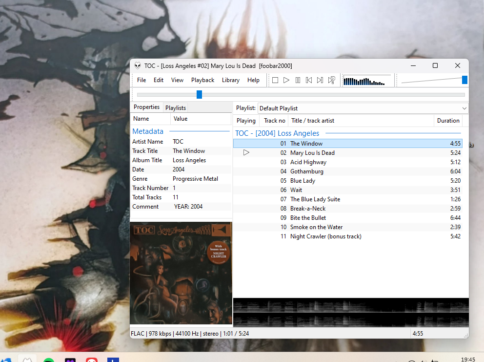This screenshot has width=484, height=362.
Task: Open the File menu
Action: coord(141,80)
